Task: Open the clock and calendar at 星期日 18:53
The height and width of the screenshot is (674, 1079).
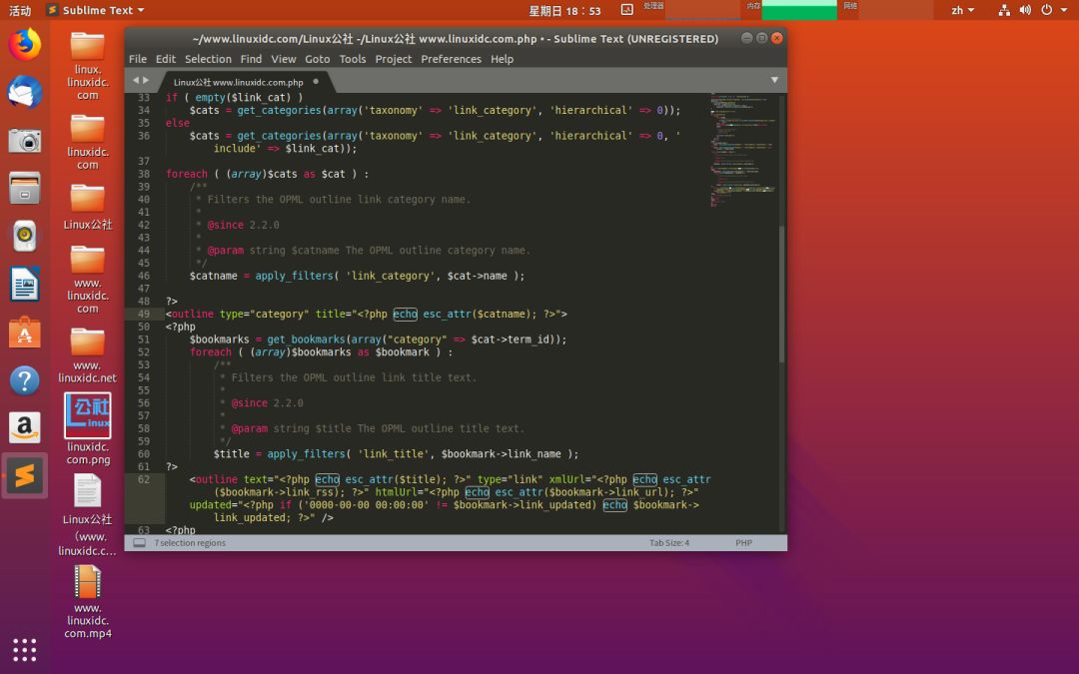Action: pos(564,10)
